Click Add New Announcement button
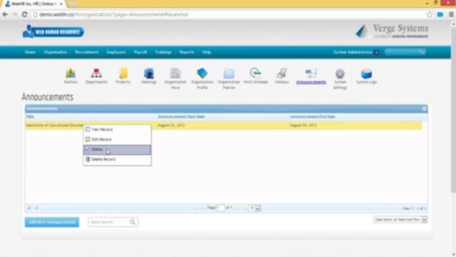This screenshot has width=456, height=257. pos(52,222)
